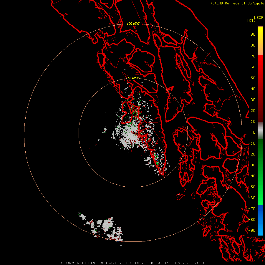Click the blue bottom segment of velocity scale
This screenshot has height=265, width=265.
[x=260, y=220]
